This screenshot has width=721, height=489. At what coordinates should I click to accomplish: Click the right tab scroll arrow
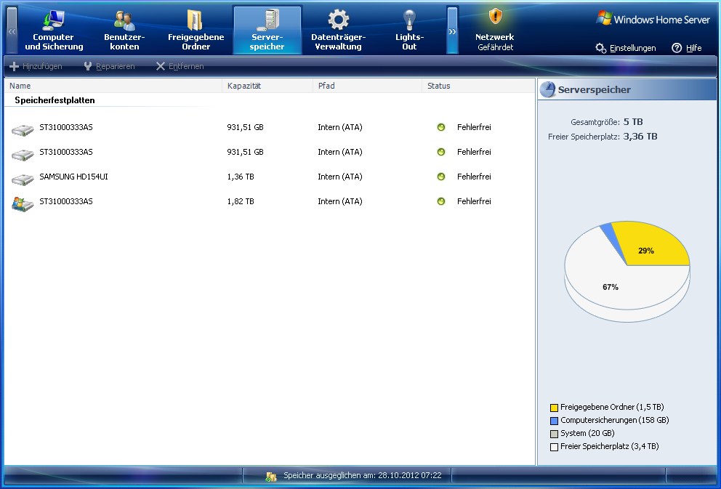(453, 31)
